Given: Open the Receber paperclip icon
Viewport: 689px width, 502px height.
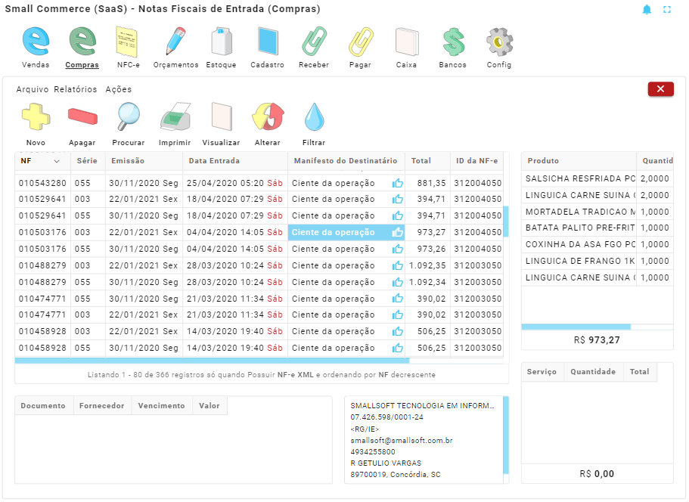Looking at the screenshot, I should click(314, 42).
